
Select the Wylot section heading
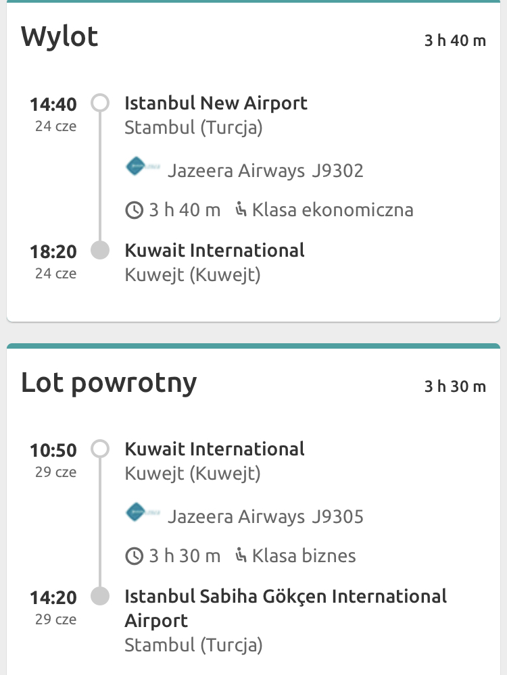tap(59, 37)
